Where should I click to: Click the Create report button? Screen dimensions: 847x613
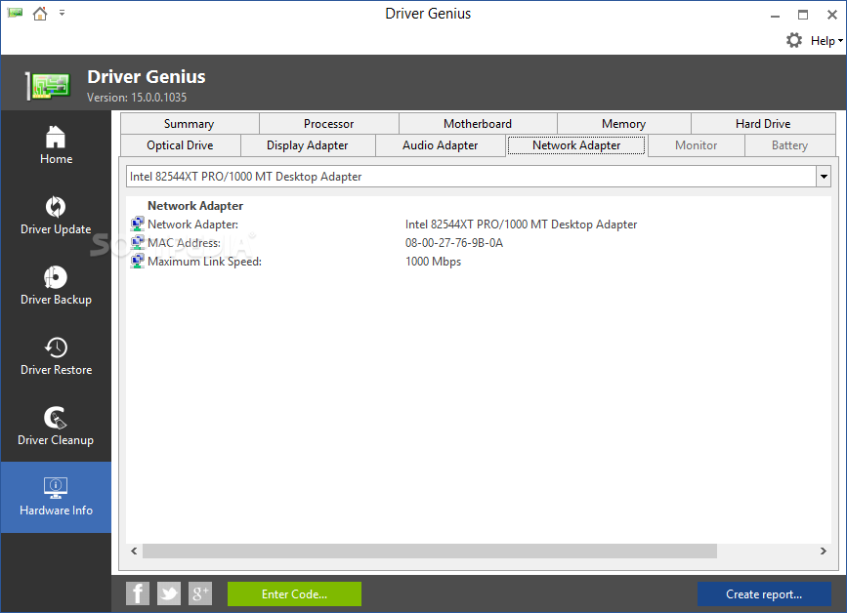pos(764,593)
